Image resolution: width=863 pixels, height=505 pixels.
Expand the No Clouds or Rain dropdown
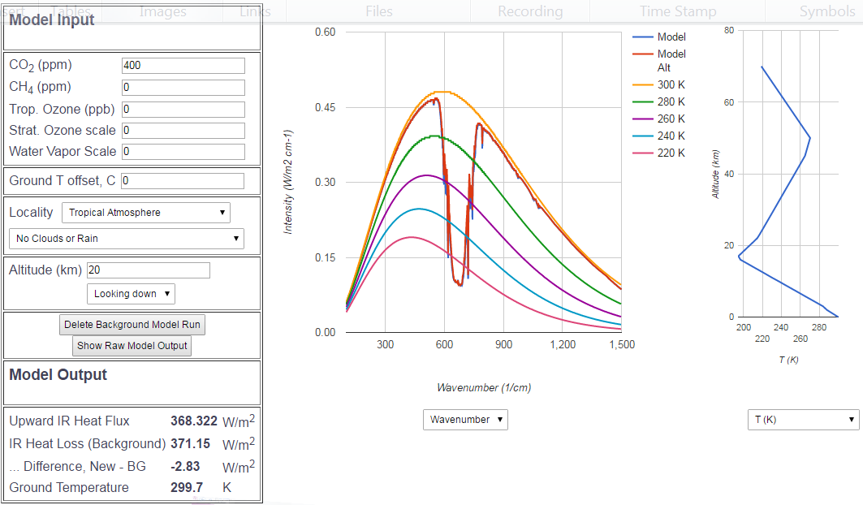point(126,239)
